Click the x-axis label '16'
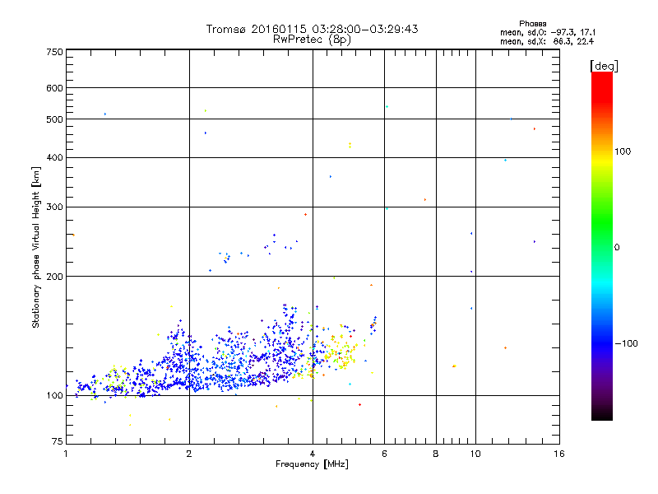The width and height of the screenshot is (658, 494). click(559, 454)
